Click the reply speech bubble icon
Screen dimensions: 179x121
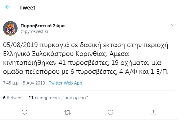pos(24,112)
